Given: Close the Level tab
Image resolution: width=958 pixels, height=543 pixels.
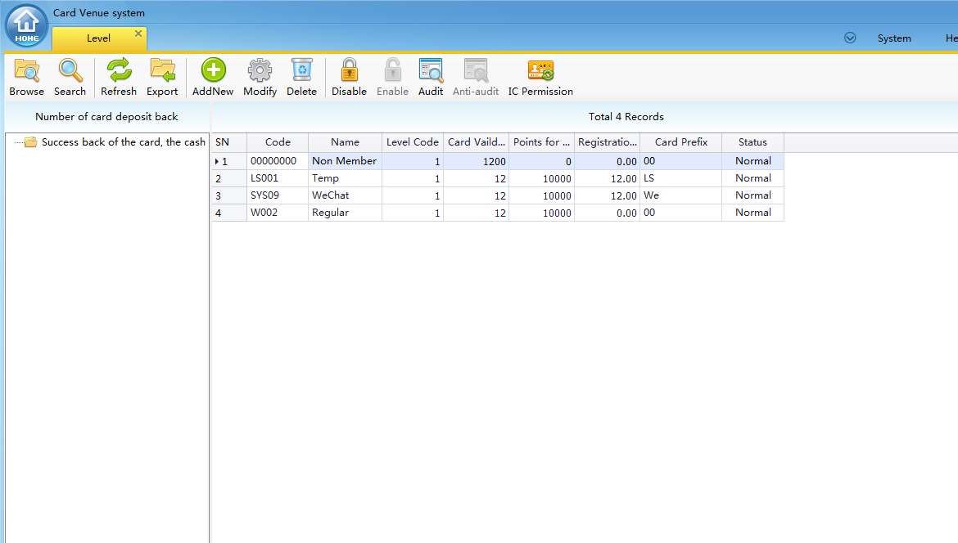Looking at the screenshot, I should tap(138, 34).
